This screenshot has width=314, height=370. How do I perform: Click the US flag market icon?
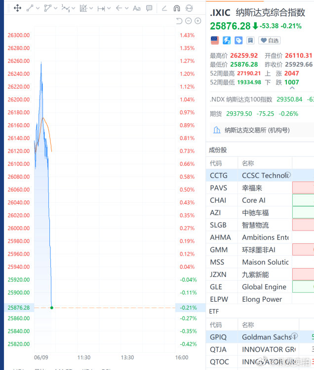(215, 41)
